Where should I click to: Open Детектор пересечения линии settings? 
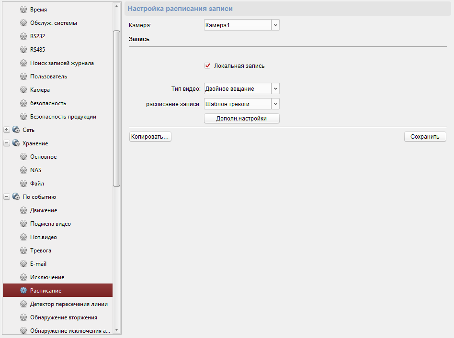[68, 304]
